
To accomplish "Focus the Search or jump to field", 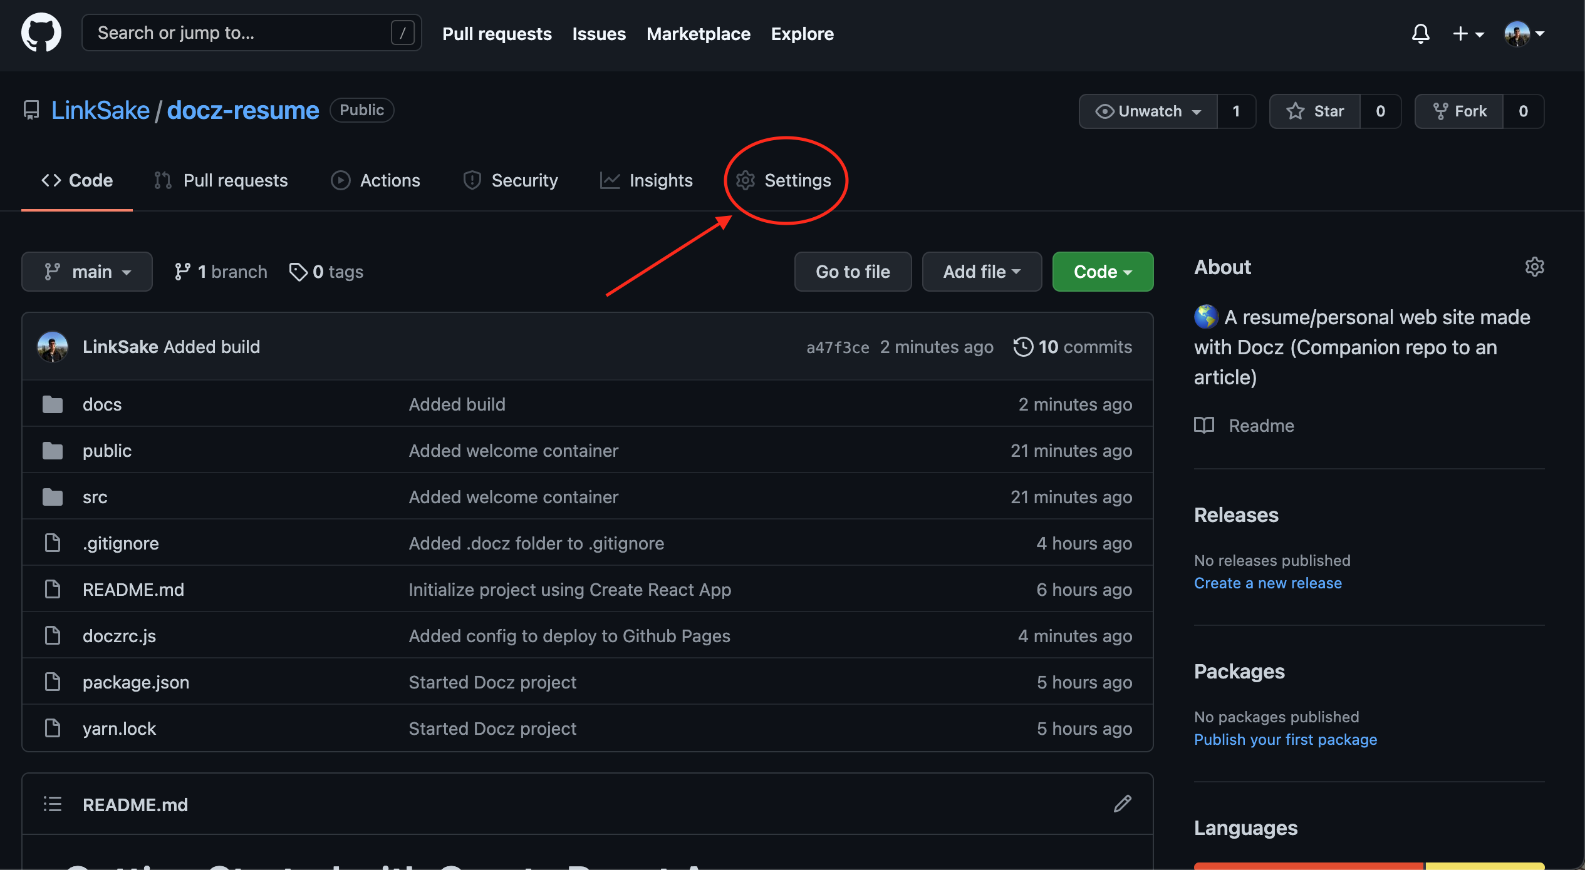I will [252, 33].
